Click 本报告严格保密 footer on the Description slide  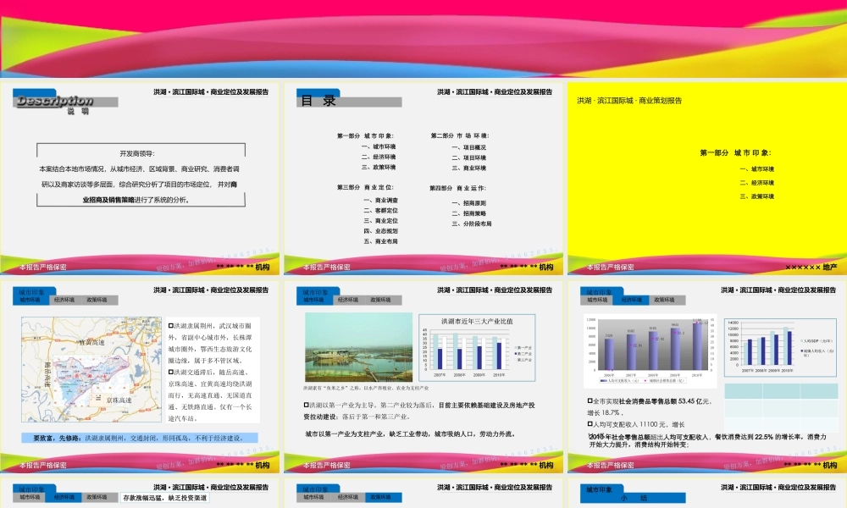point(42,268)
